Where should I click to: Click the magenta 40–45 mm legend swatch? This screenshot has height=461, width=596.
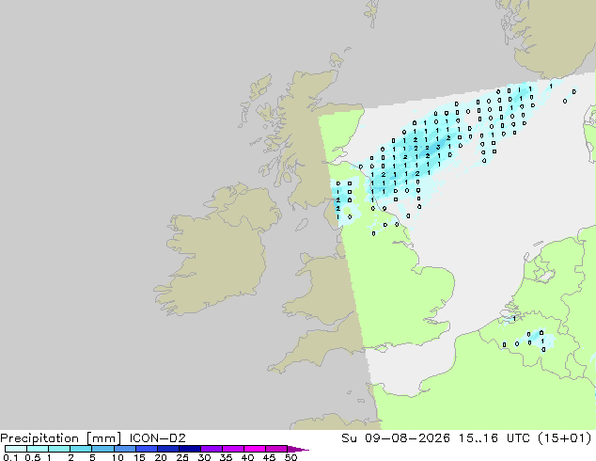[x=255, y=449]
